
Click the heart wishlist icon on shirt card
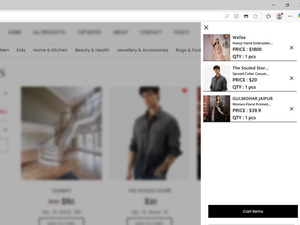coord(184,91)
